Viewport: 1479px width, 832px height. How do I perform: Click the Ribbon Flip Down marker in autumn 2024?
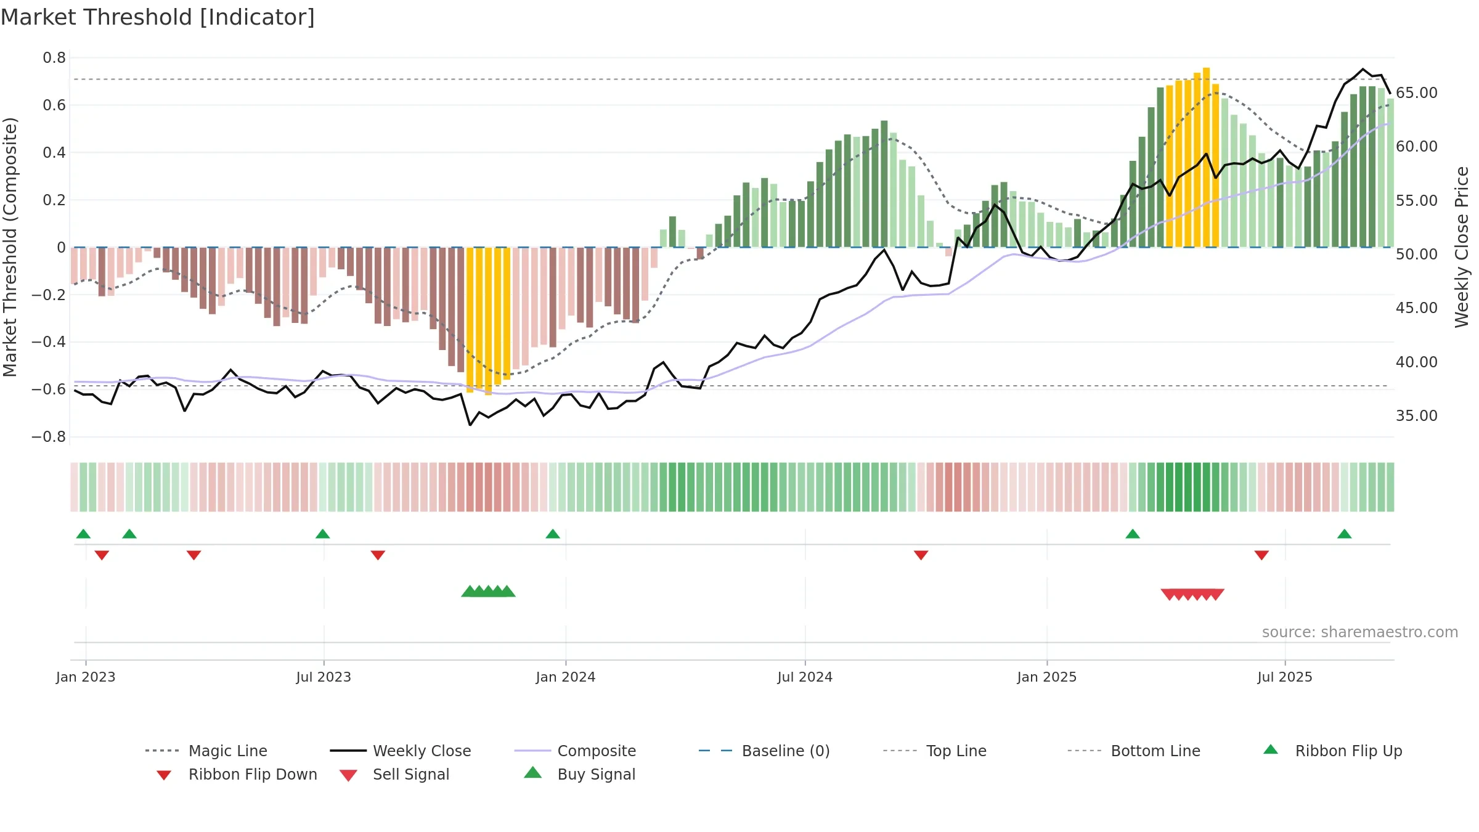tap(921, 555)
